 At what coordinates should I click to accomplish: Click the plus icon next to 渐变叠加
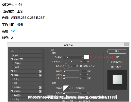pyautogui.click(x=40, y=91)
